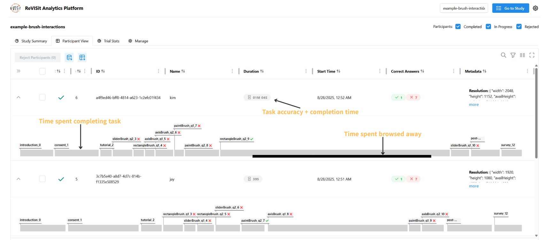Click the database export icon

tap(69, 58)
